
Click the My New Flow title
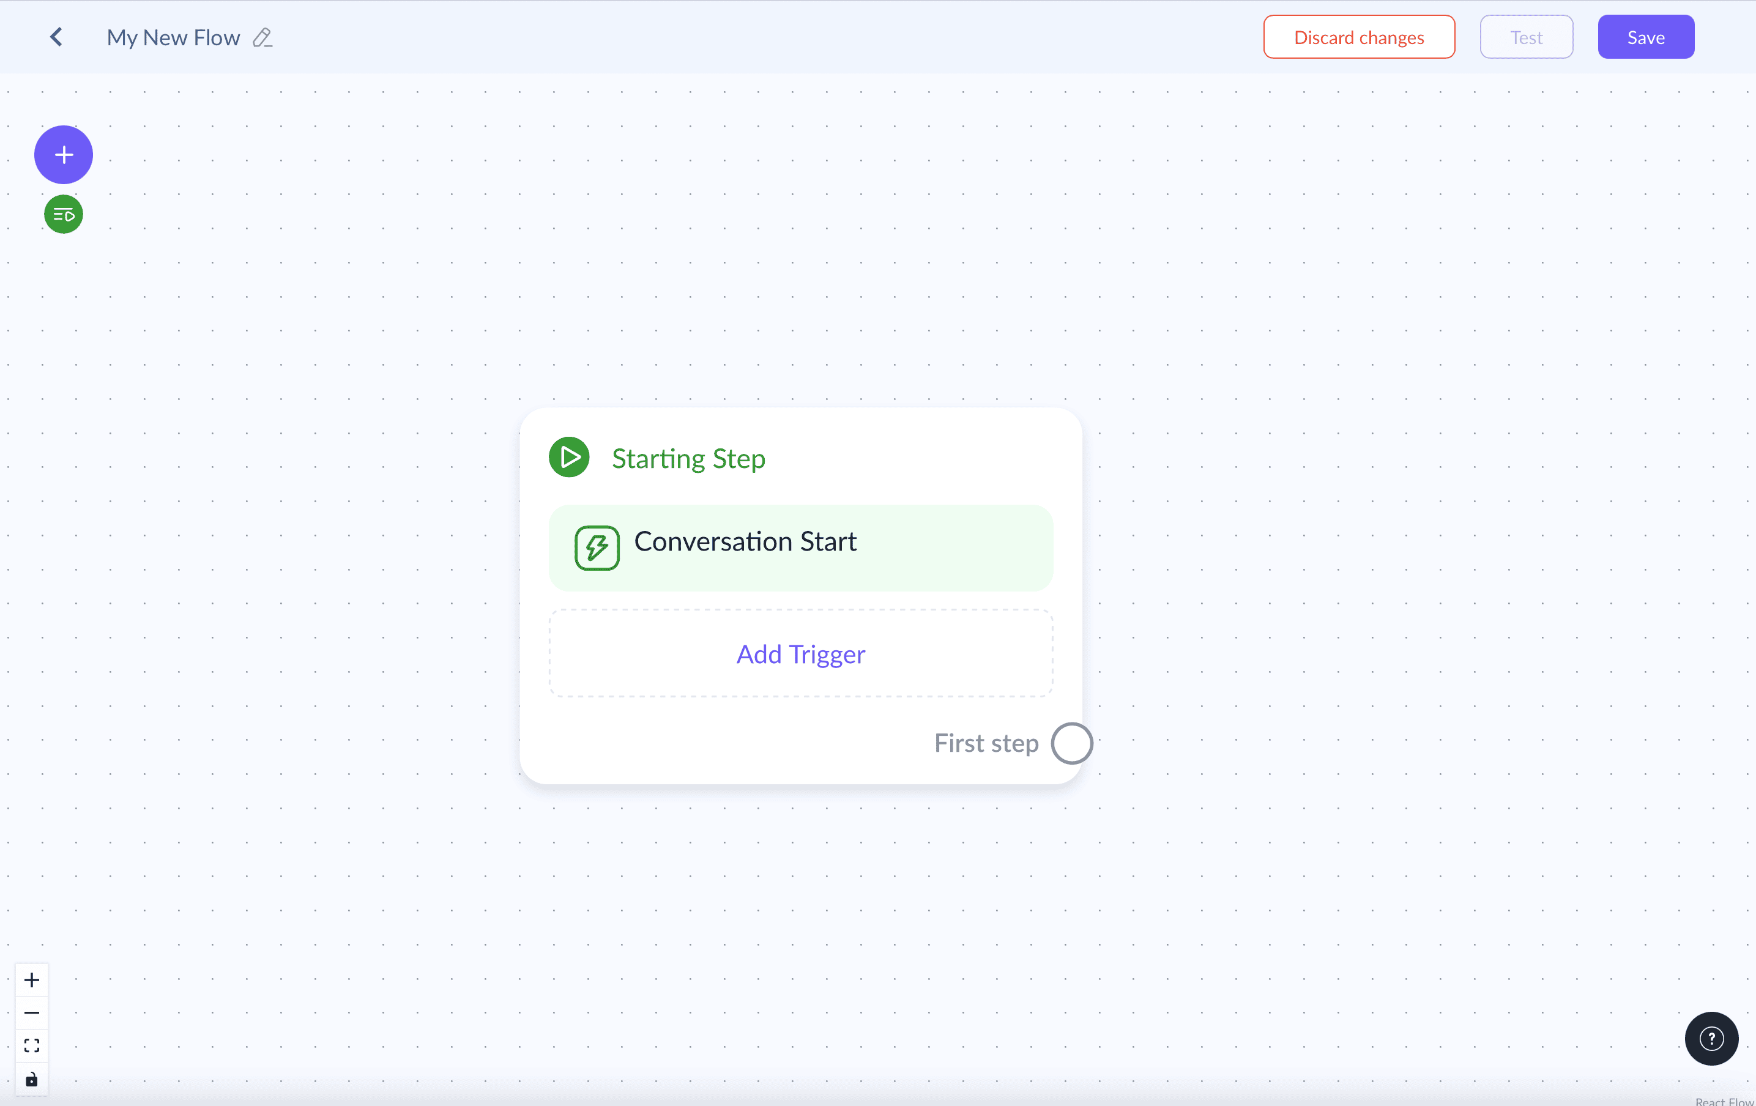click(174, 37)
